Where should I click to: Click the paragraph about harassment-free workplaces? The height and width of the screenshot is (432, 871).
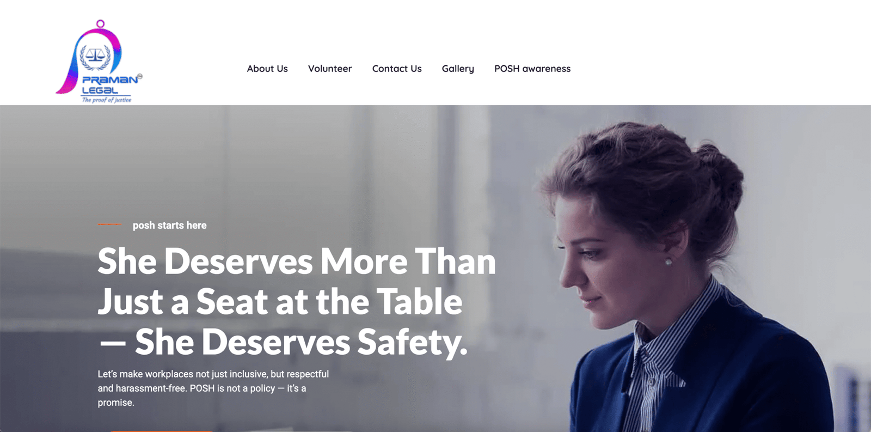point(213,388)
